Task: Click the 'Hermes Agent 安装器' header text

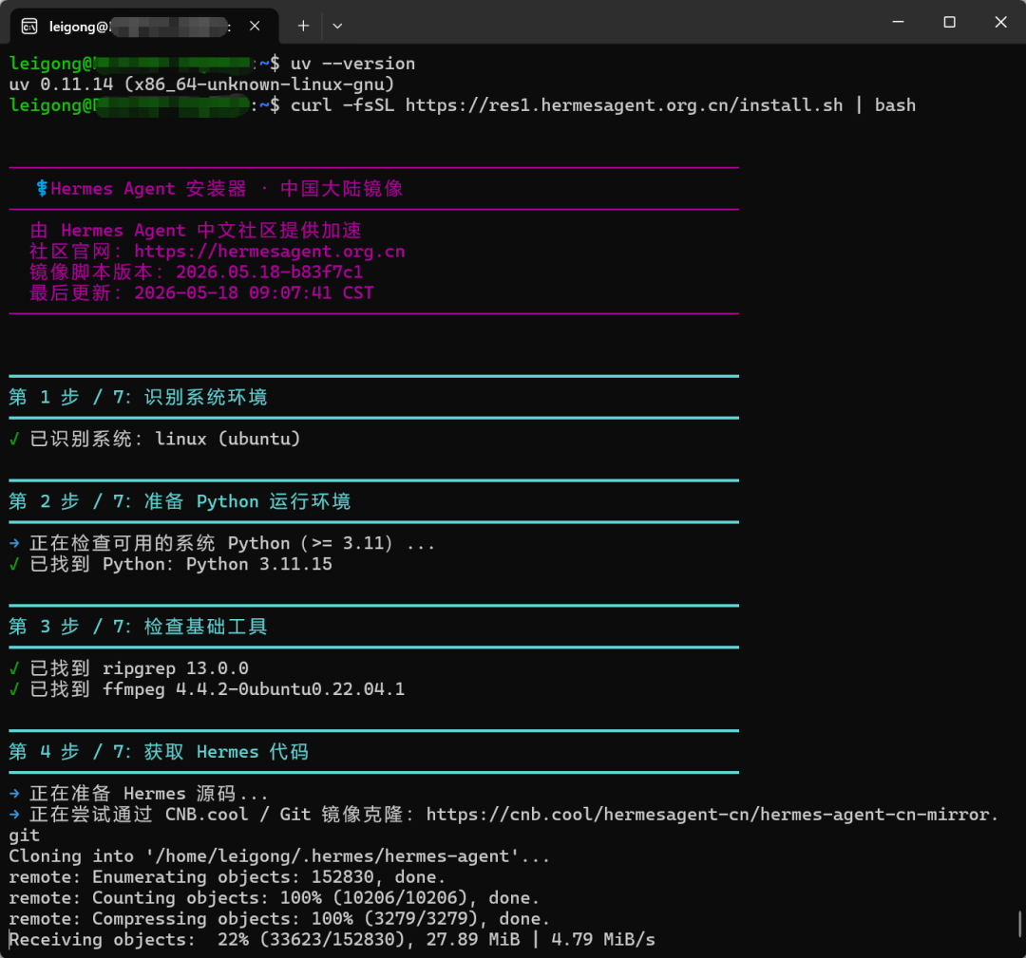Action: 148,189
